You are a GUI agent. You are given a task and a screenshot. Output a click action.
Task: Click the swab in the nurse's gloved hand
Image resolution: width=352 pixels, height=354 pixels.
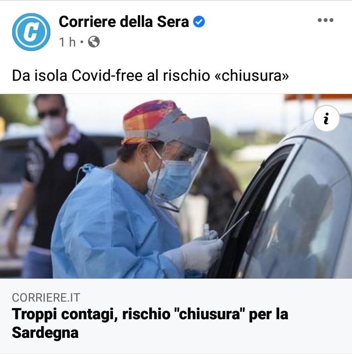235,225
